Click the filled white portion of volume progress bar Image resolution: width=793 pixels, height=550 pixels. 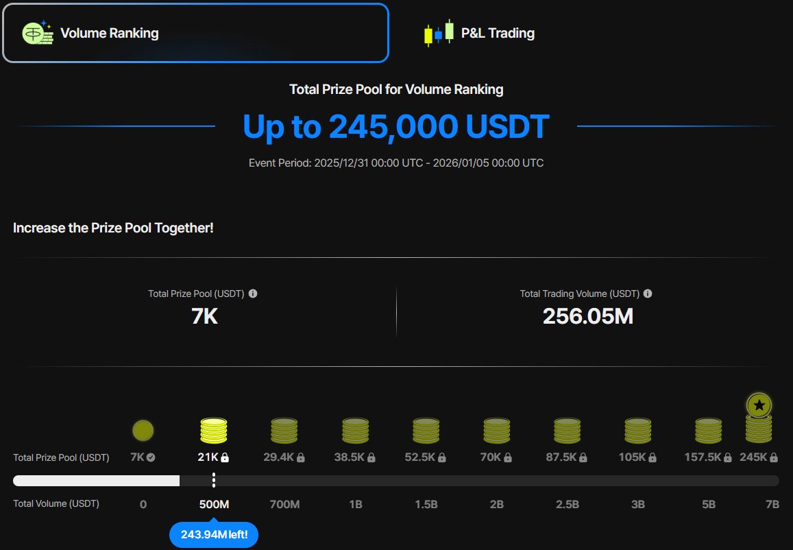(x=96, y=481)
